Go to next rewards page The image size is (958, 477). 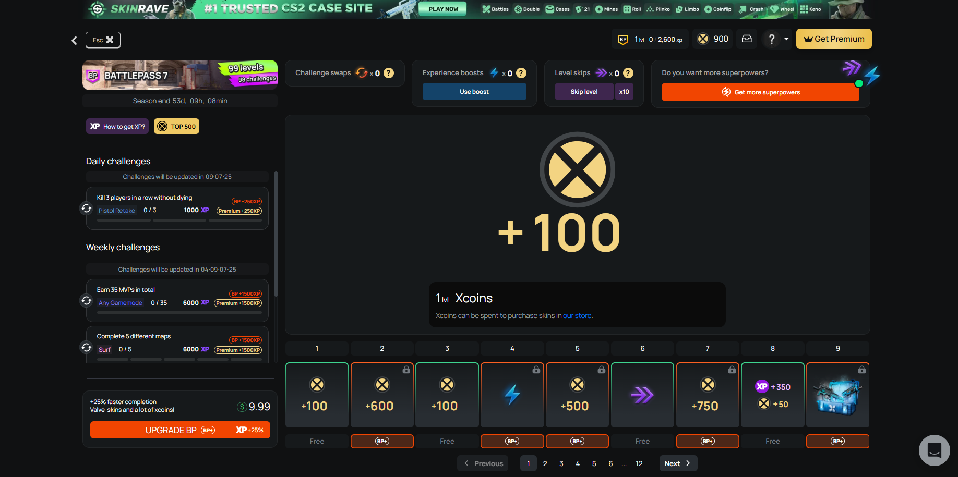[x=677, y=463]
